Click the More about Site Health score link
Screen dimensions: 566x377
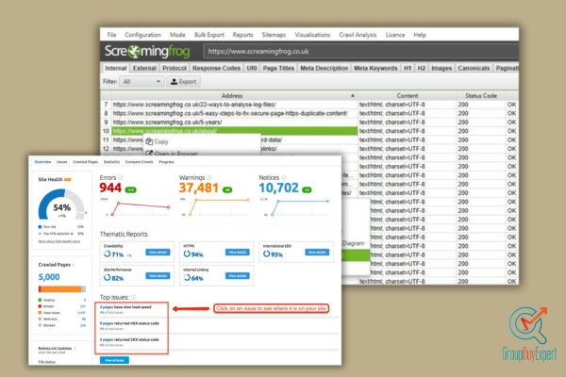pyautogui.click(x=59, y=241)
